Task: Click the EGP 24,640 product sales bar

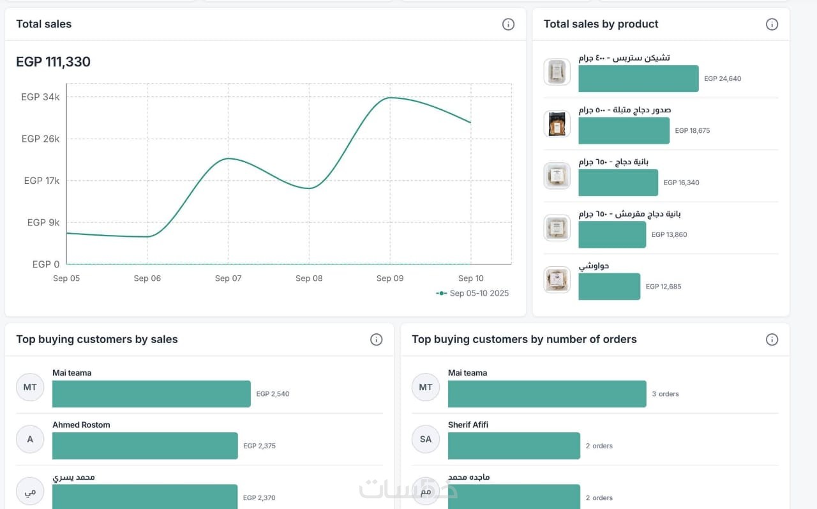Action: click(638, 79)
